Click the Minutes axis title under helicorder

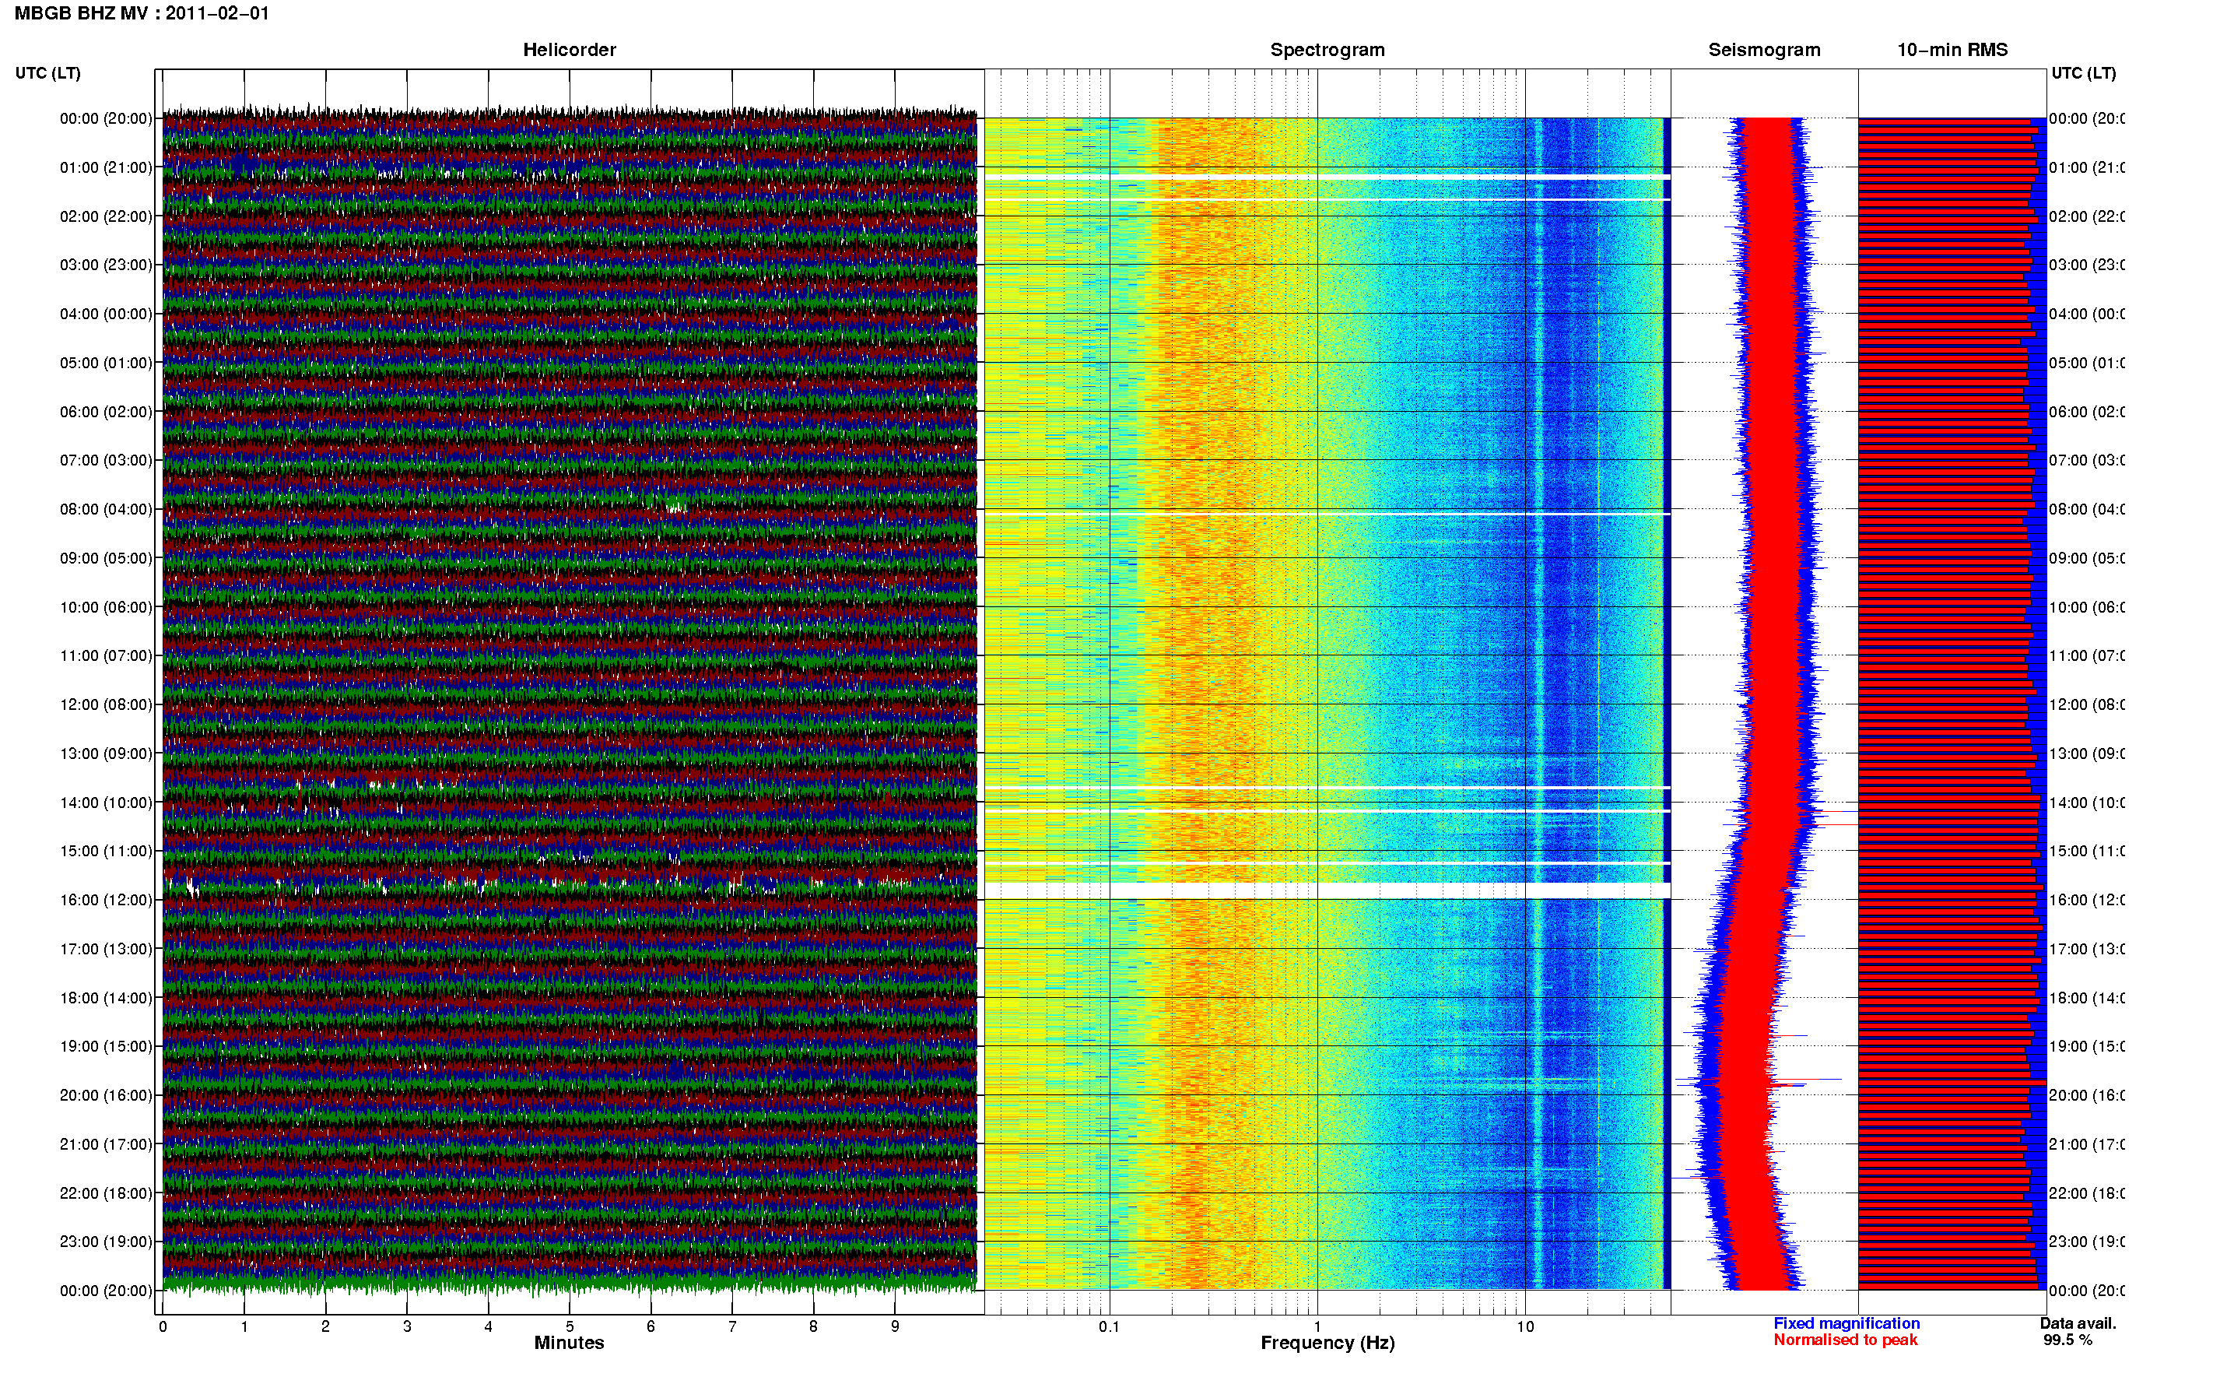point(569,1343)
